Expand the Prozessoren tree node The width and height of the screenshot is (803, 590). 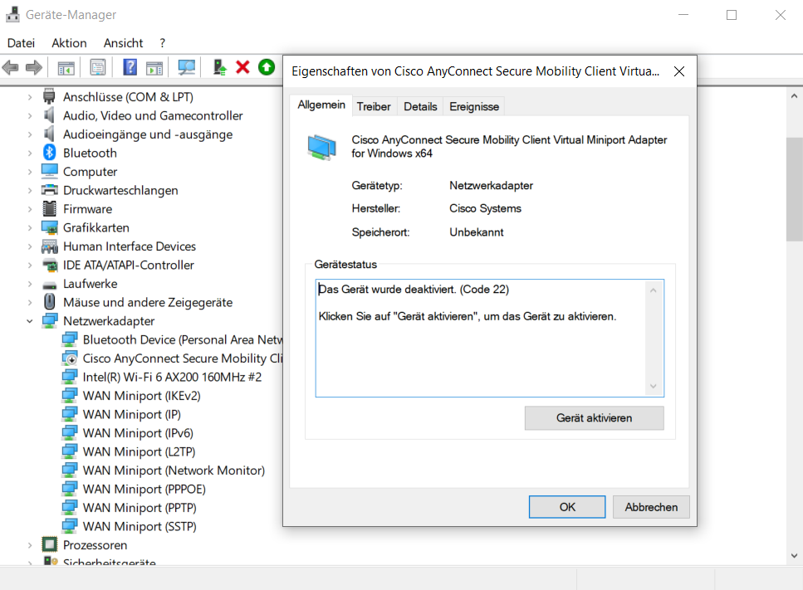click(30, 545)
